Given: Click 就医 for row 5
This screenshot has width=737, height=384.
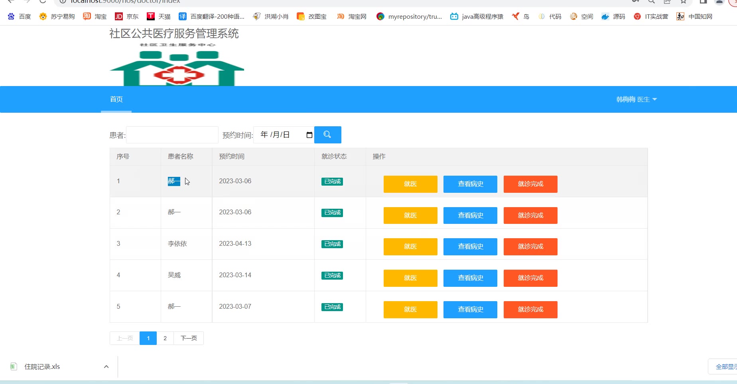Looking at the screenshot, I should click(410, 310).
